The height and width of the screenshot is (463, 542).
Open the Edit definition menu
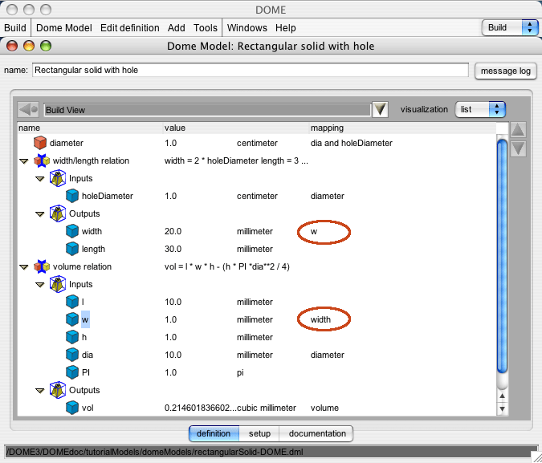tap(129, 27)
